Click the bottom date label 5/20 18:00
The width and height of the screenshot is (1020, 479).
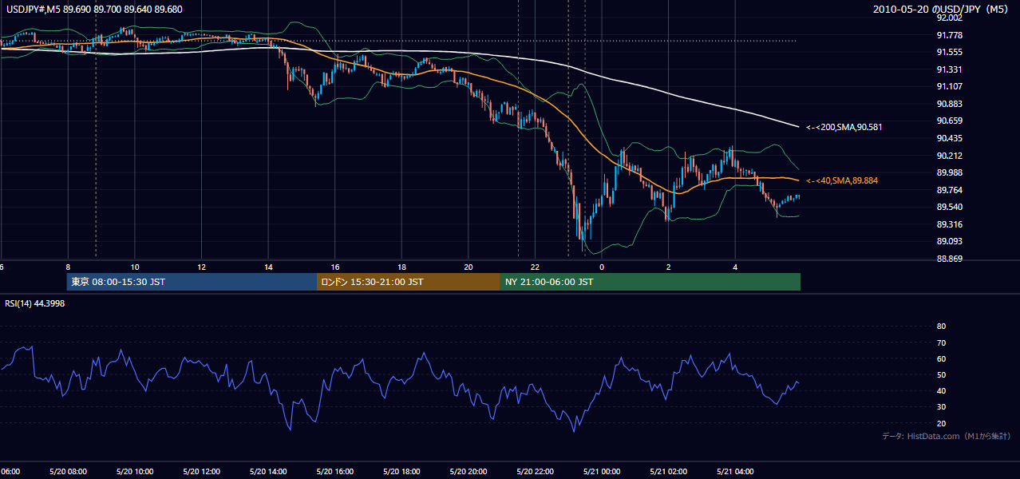click(401, 471)
